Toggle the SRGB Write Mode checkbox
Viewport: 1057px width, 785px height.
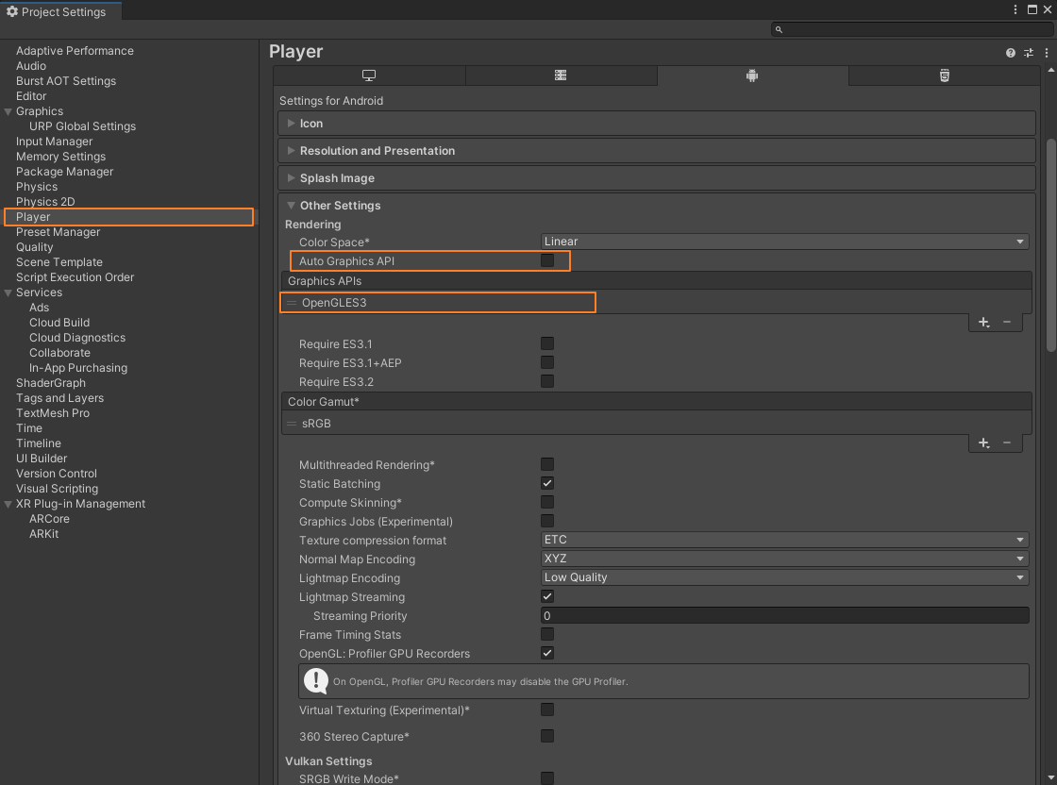(x=547, y=778)
